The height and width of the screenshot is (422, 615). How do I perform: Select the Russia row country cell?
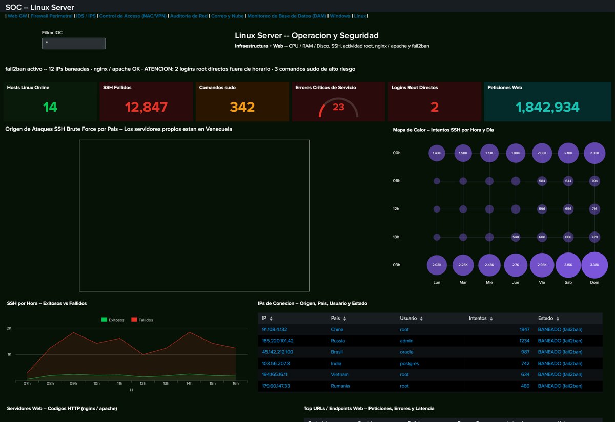click(337, 341)
